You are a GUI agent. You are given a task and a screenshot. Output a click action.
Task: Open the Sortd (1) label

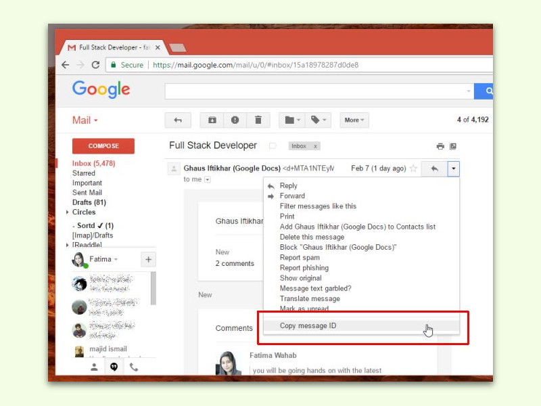coord(95,225)
